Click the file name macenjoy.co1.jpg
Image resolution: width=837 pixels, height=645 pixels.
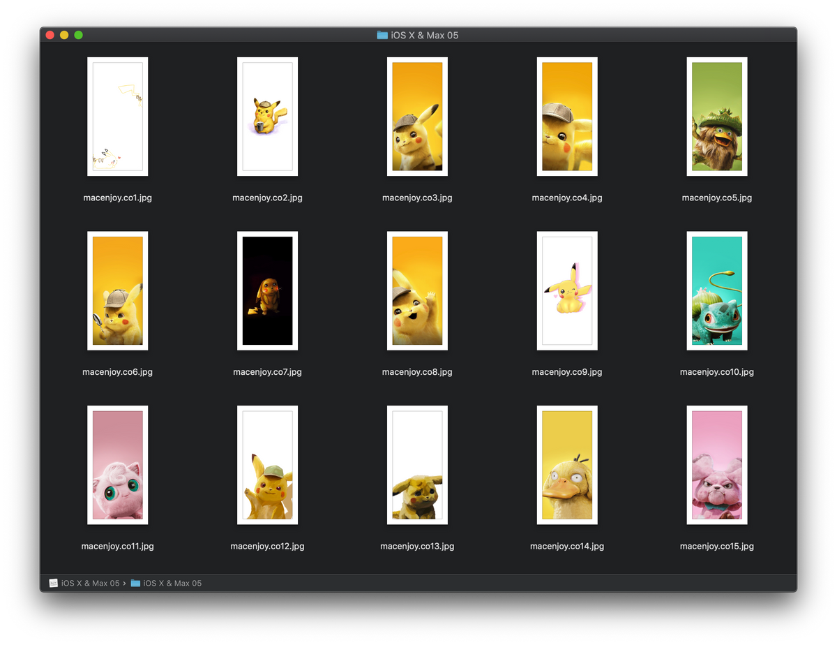117,198
